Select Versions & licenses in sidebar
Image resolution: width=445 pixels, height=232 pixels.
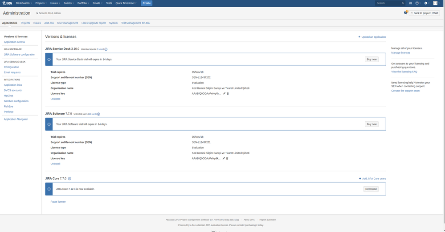(16, 36)
